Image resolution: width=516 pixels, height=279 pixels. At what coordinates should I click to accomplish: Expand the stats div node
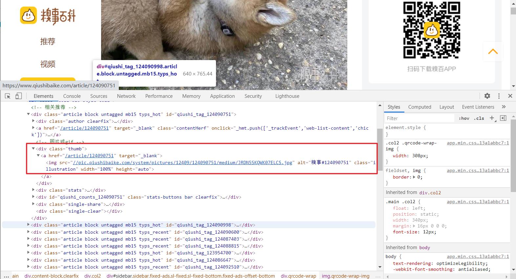pyautogui.click(x=33, y=190)
